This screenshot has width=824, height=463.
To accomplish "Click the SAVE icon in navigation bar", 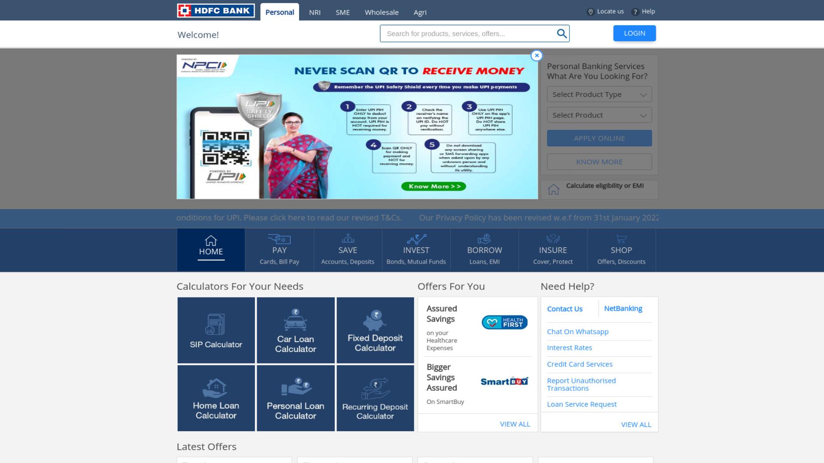I will (x=348, y=238).
